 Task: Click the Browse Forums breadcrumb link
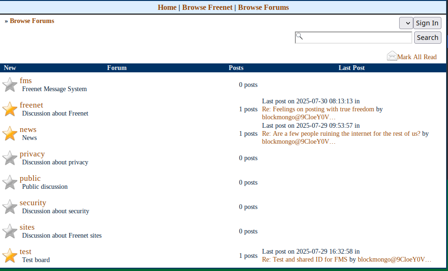(x=32, y=21)
